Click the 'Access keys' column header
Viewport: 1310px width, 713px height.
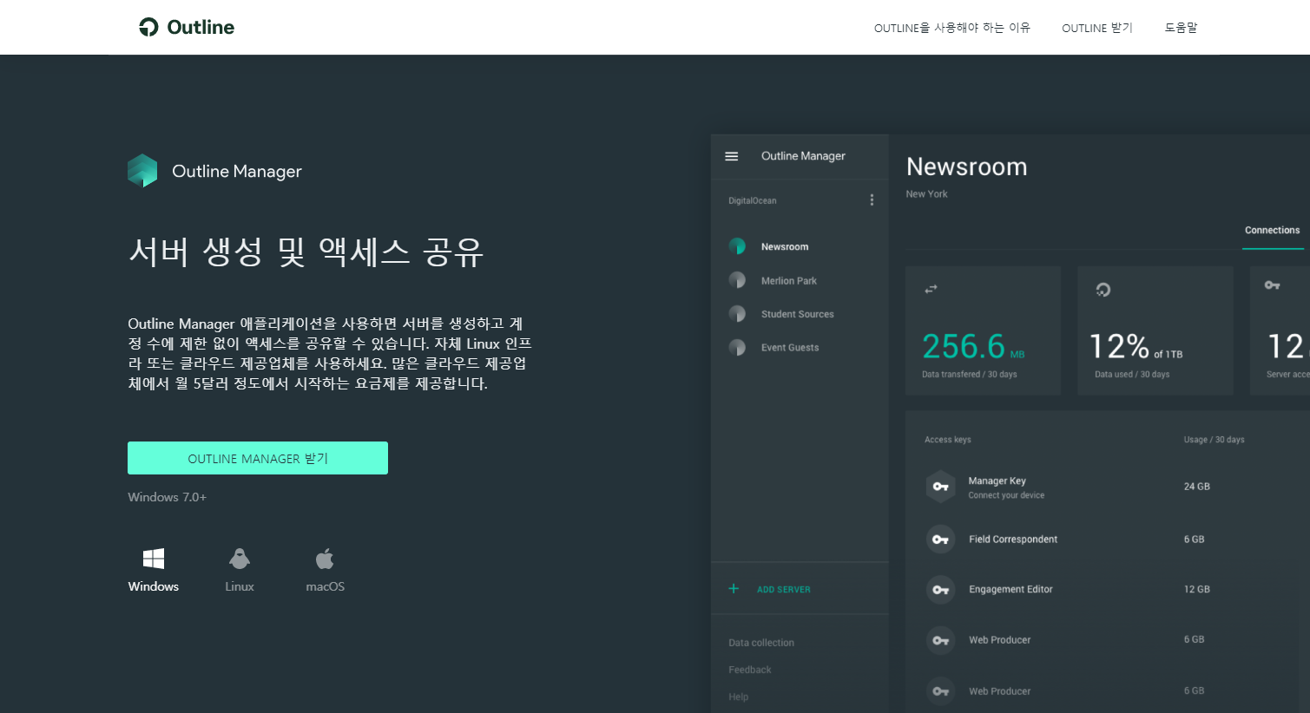pyautogui.click(x=947, y=440)
